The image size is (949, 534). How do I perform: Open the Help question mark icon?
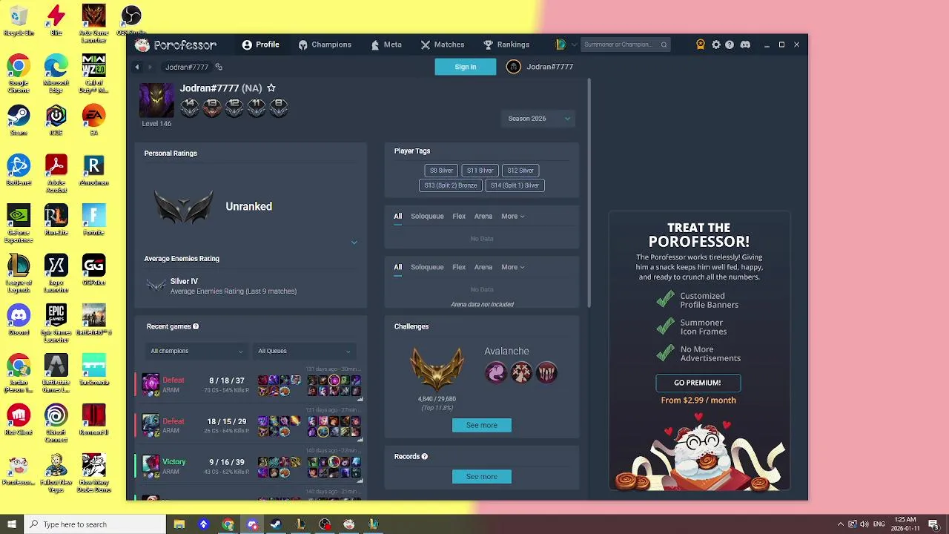click(x=730, y=44)
